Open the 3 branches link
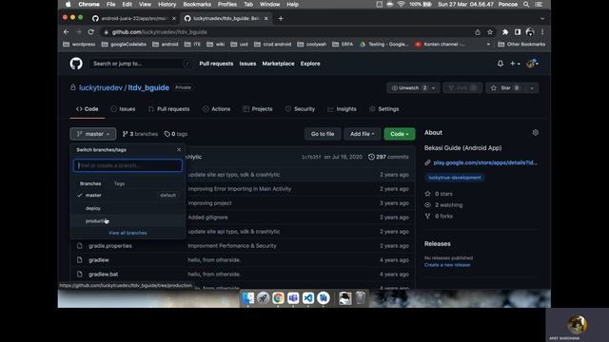This screenshot has height=342, width=609. tap(140, 134)
